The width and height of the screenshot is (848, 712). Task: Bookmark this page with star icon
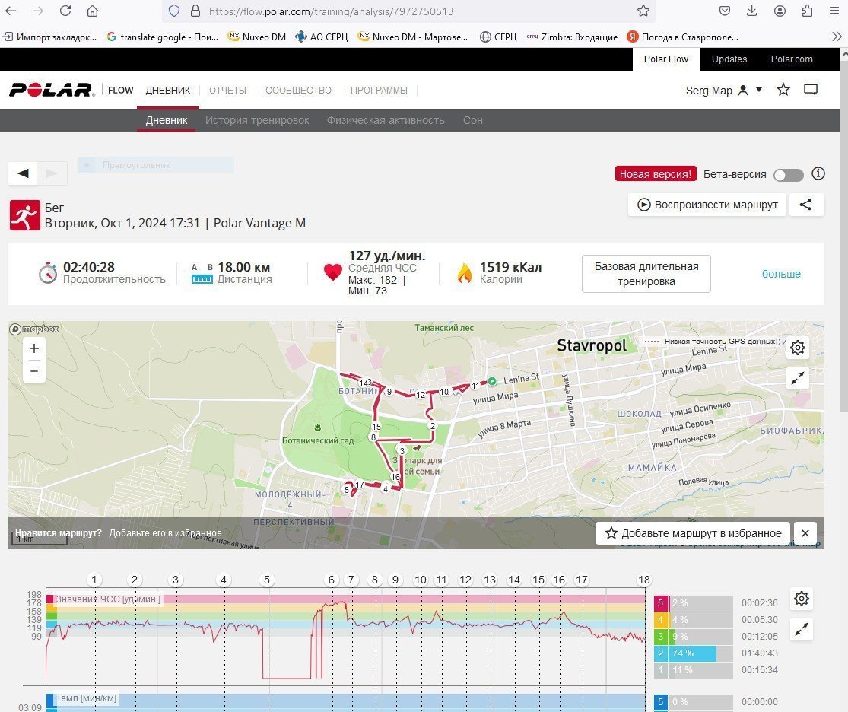pos(643,11)
